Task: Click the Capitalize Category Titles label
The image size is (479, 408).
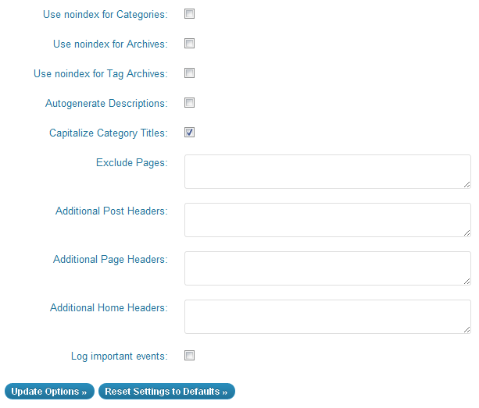Action: (108, 133)
